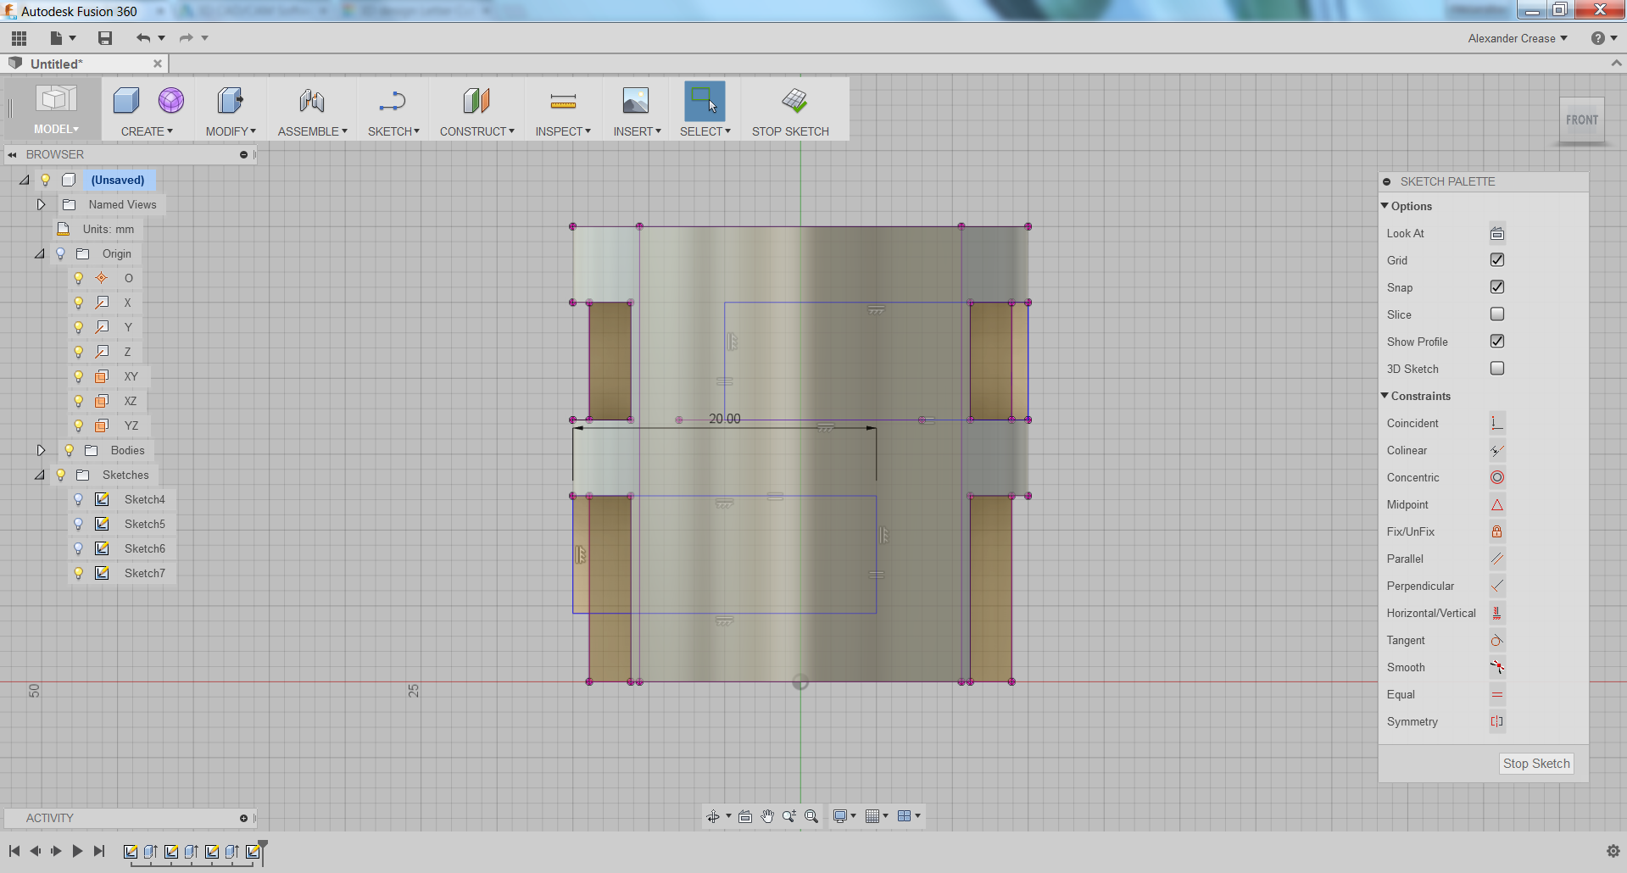Enable the Slice option
Viewport: 1627px width, 873px height.
1497,314
